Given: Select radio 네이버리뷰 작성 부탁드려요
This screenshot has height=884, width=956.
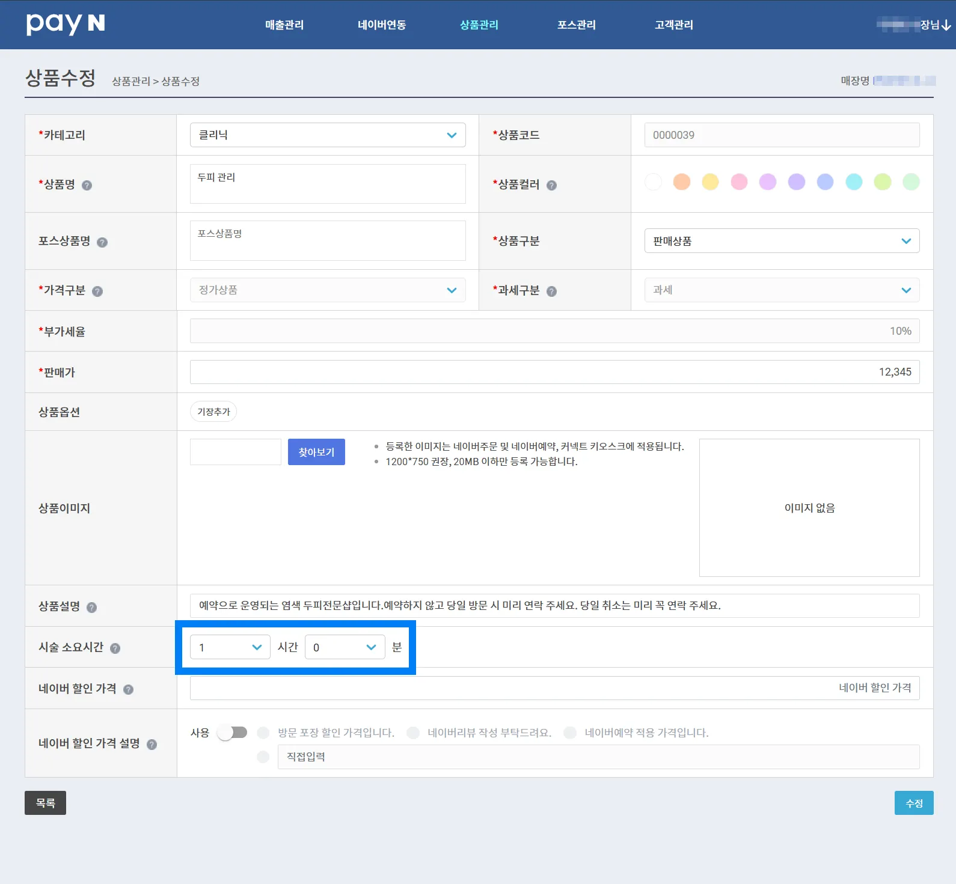Looking at the screenshot, I should pyautogui.click(x=413, y=733).
